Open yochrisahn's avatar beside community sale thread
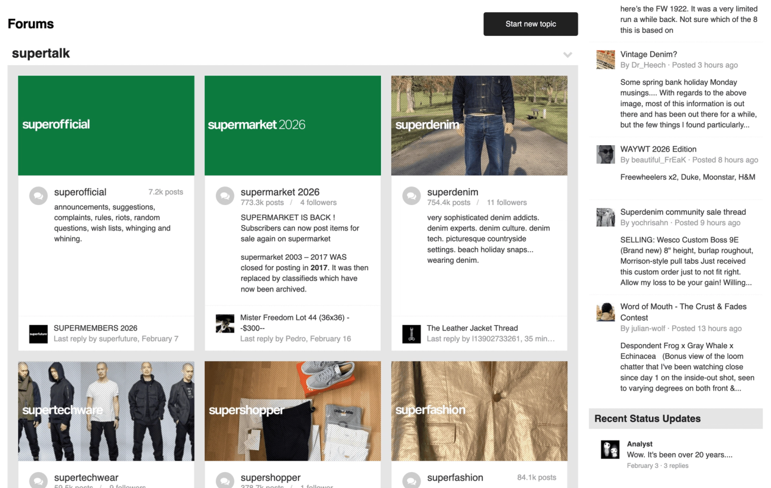Screen dimensions: 771x488 point(605,217)
